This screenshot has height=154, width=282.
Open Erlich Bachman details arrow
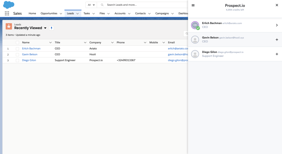coord(277,25)
